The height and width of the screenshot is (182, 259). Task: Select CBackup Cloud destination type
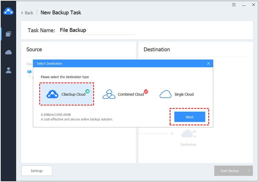(x=67, y=94)
